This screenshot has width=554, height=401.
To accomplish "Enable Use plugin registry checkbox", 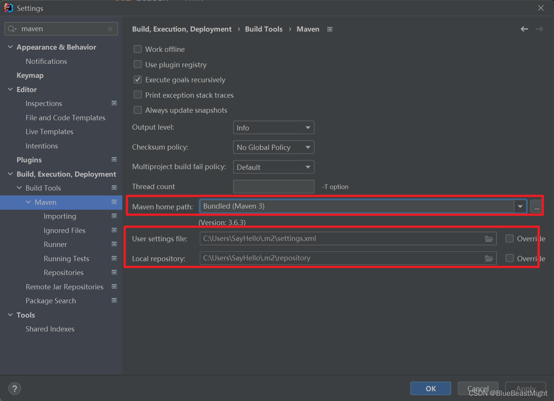I will [x=138, y=65].
